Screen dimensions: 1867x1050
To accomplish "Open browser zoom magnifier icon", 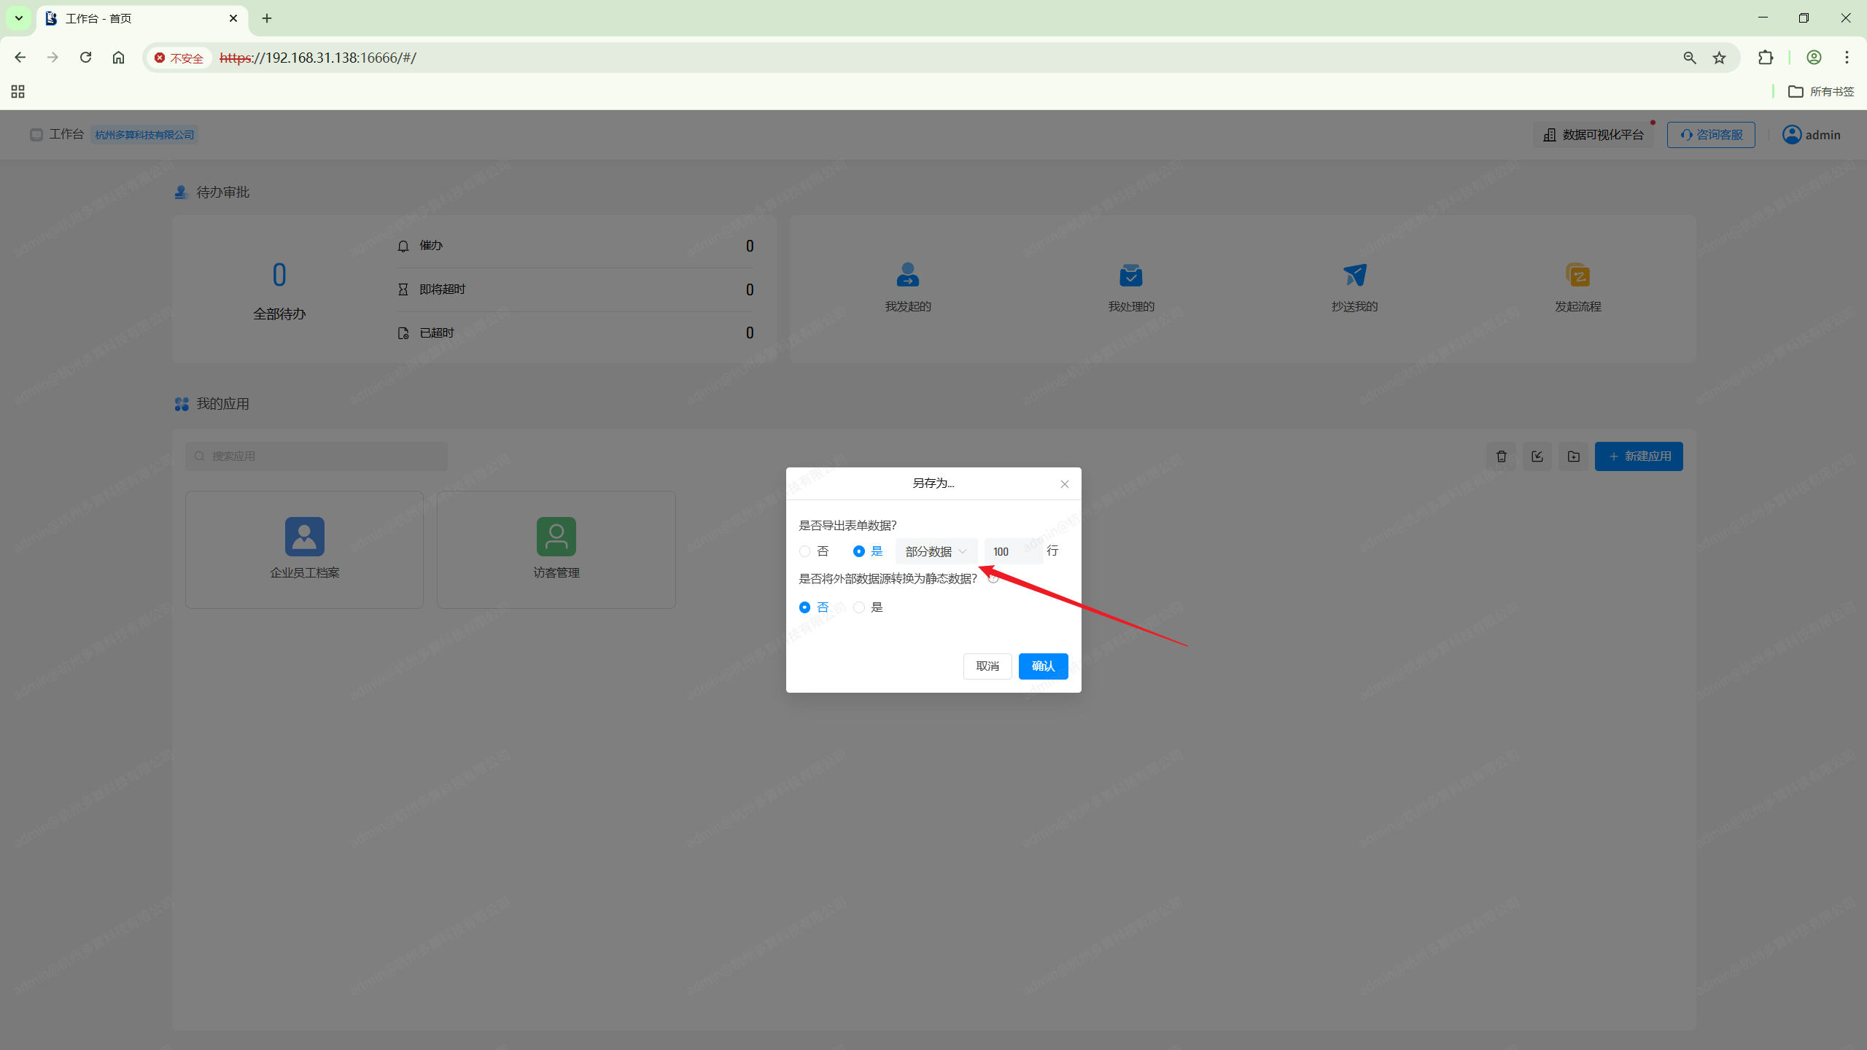I will pos(1689,58).
